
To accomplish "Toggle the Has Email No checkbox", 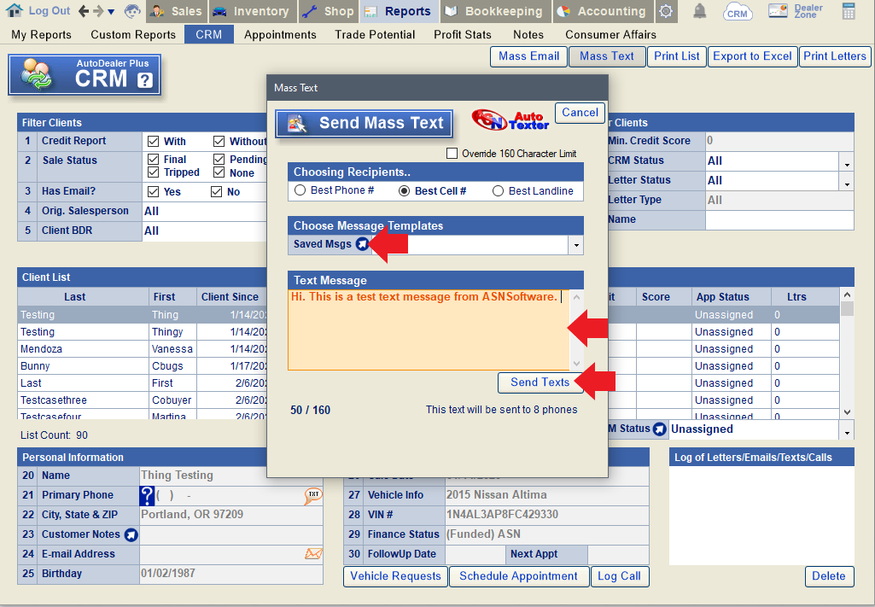I will point(217,192).
